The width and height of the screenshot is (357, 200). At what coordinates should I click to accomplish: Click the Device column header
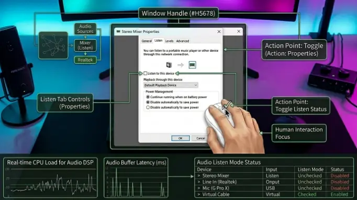pyautogui.click(x=204, y=169)
